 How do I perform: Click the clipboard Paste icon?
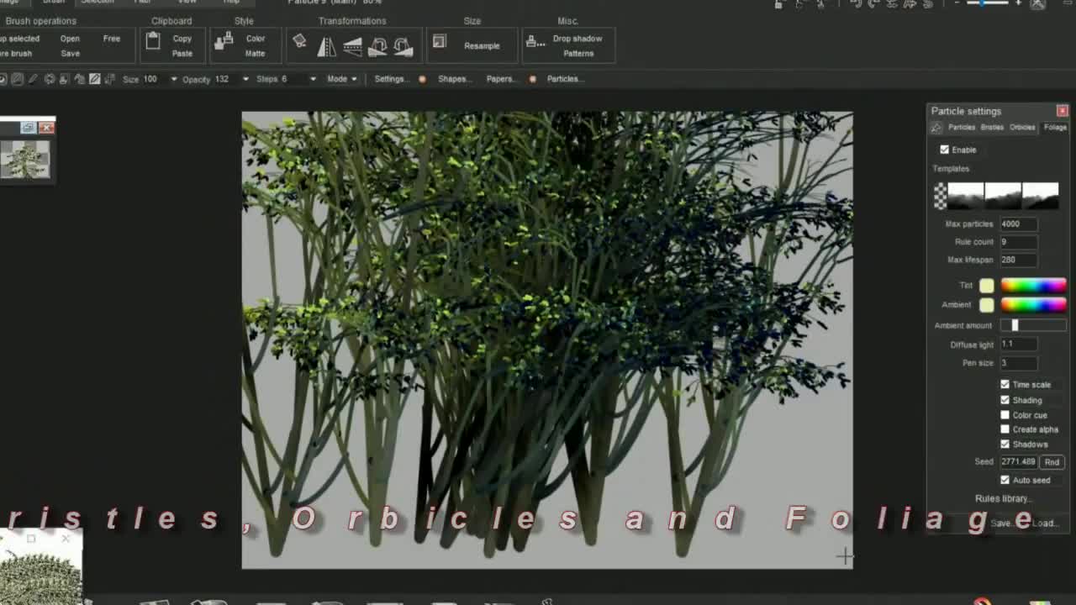click(153, 41)
